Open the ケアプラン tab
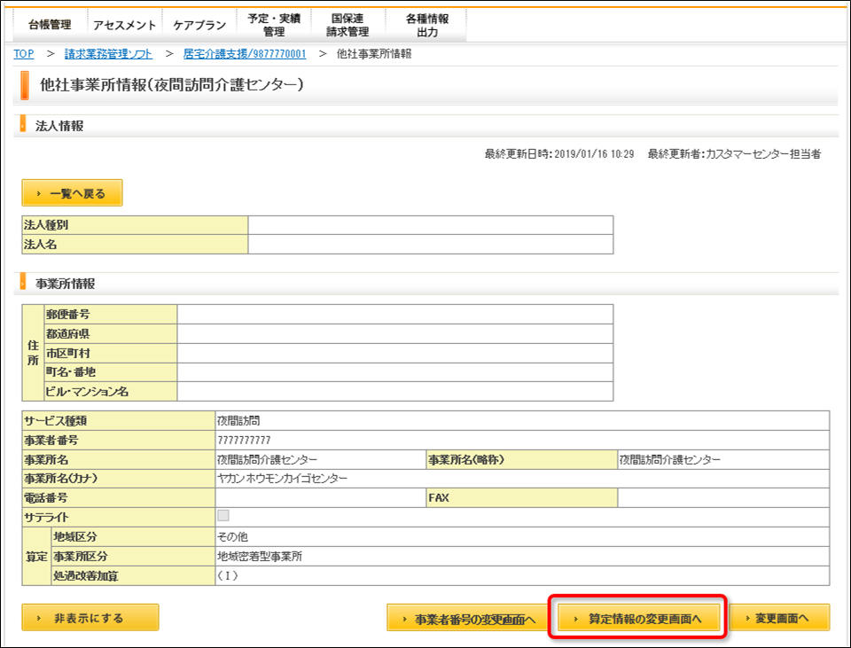Image resolution: width=851 pixels, height=648 pixels. (199, 25)
